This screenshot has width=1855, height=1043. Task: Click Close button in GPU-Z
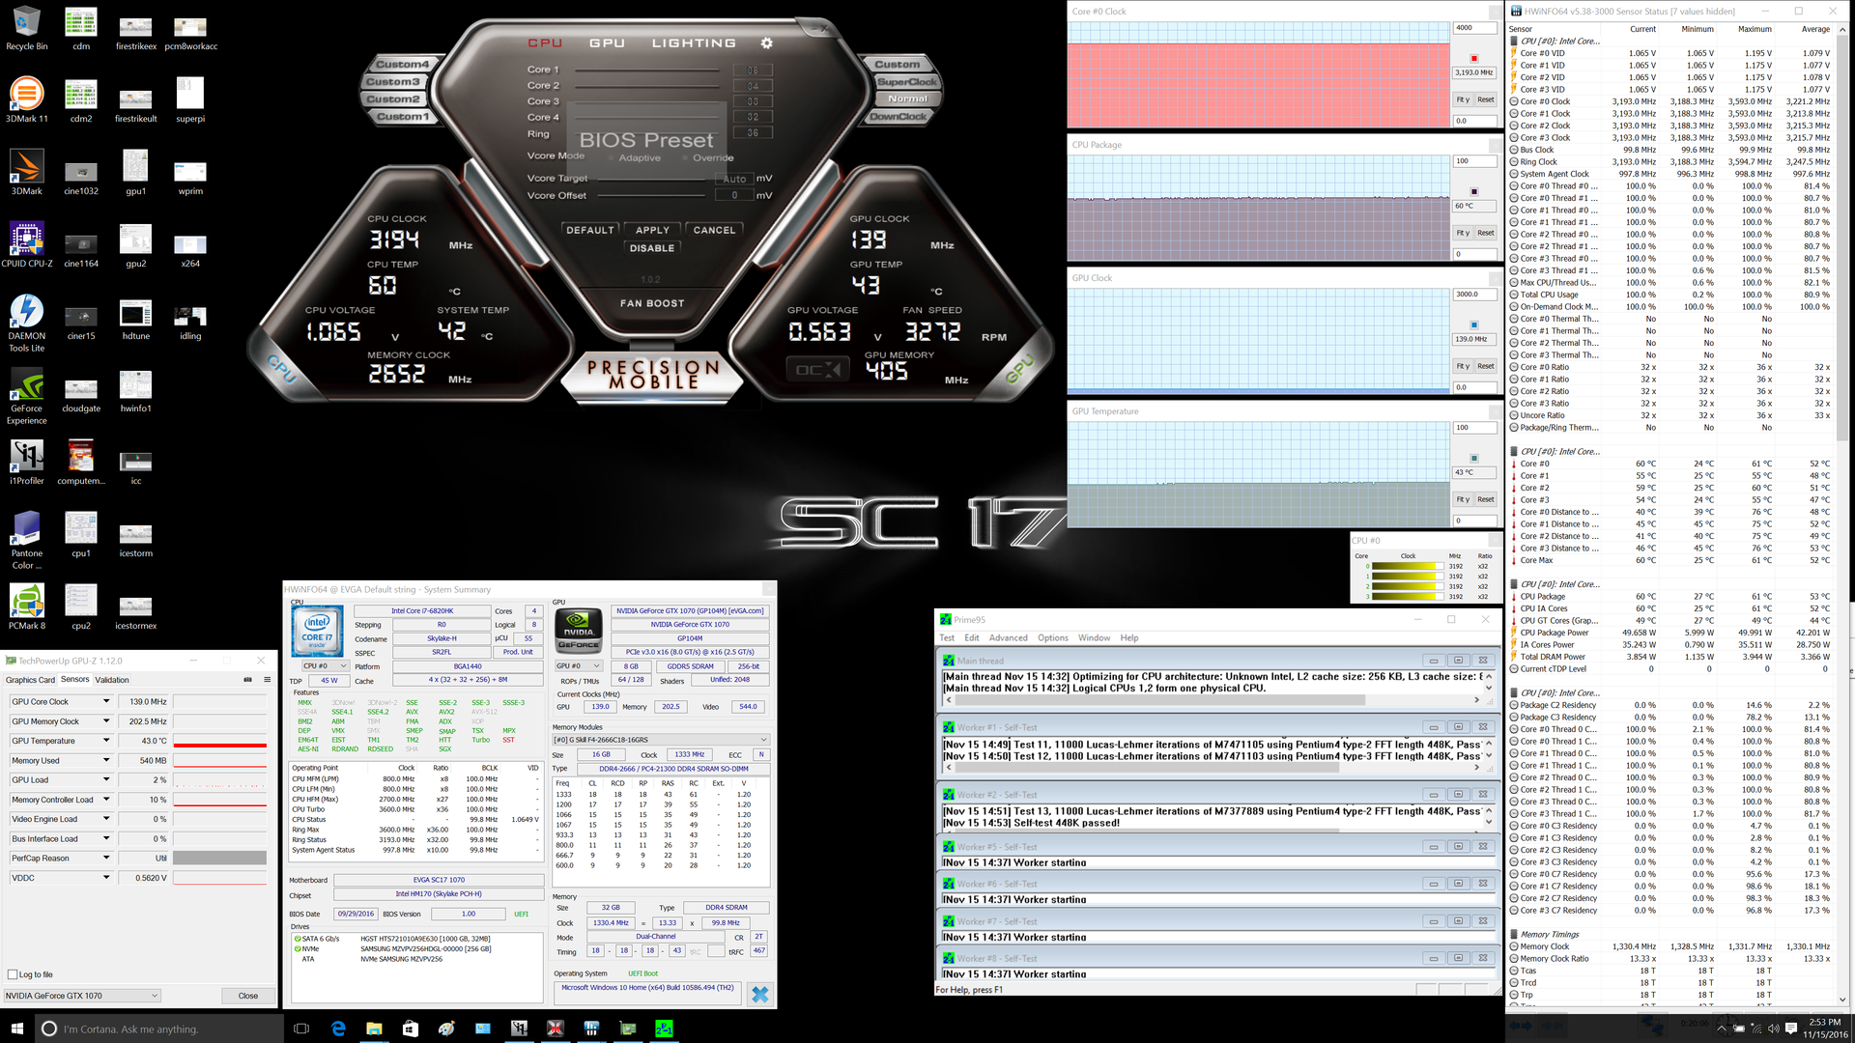pyautogui.click(x=248, y=996)
